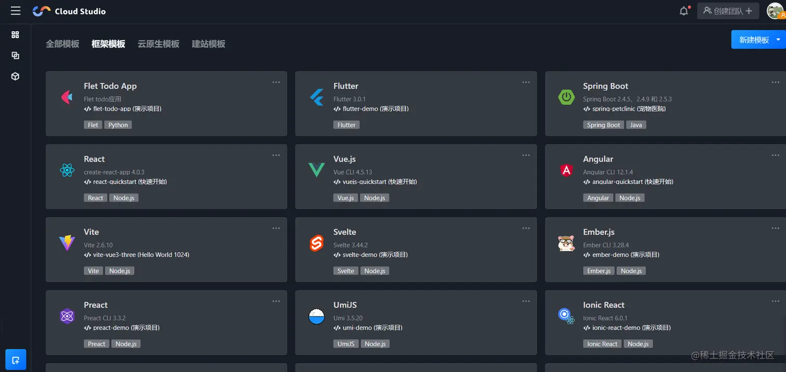786x372 pixels.
Task: Open more options on Flet Todo App card
Action: click(276, 82)
